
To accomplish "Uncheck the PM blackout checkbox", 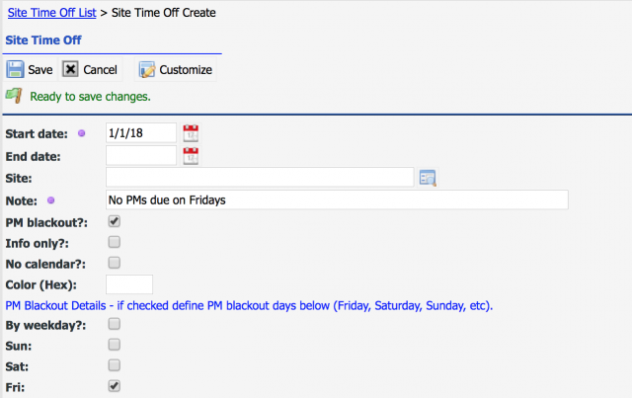I will coord(115,221).
